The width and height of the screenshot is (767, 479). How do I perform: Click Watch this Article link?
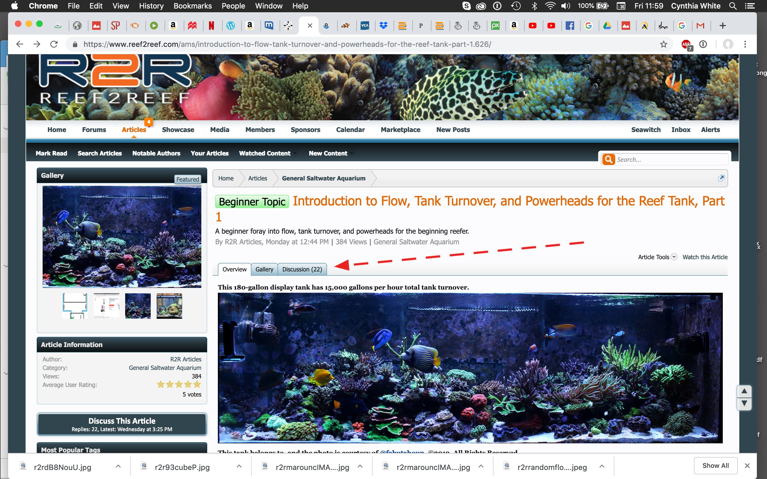pos(705,257)
